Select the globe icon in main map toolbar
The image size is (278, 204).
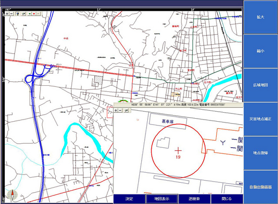tap(17, 13)
